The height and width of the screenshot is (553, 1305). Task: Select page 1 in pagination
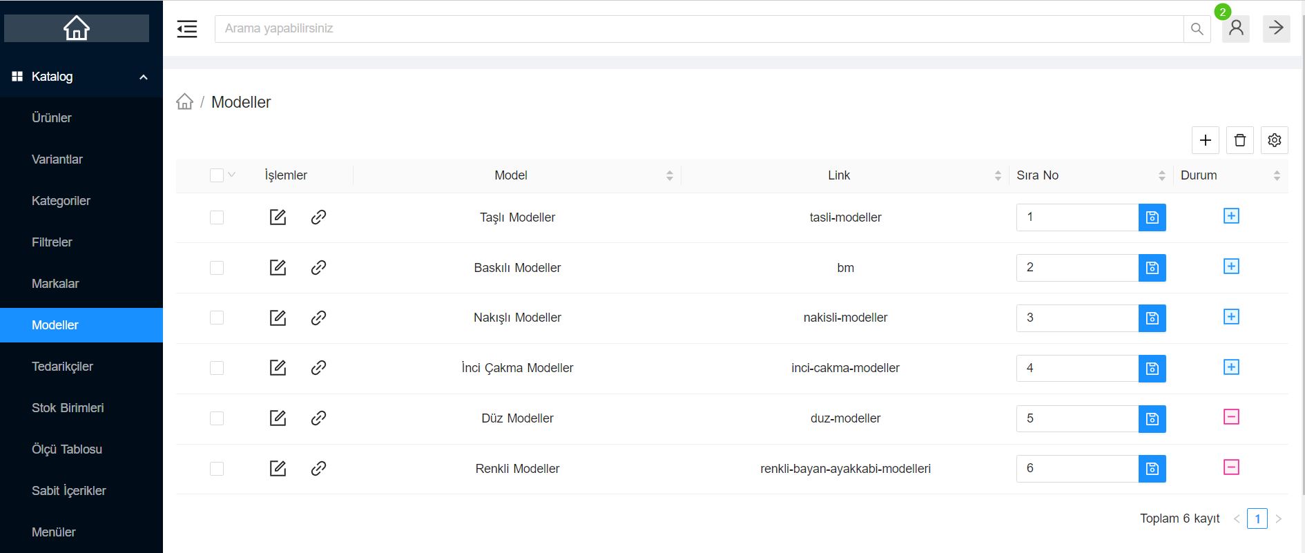1257,518
